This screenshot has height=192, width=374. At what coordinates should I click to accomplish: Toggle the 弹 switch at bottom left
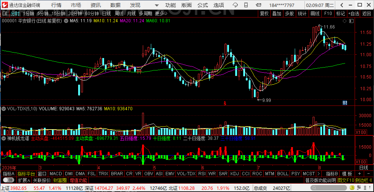pos(8,180)
